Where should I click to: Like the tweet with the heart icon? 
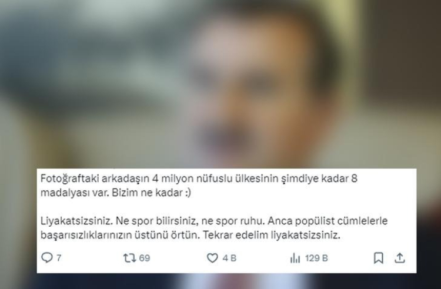tap(212, 258)
